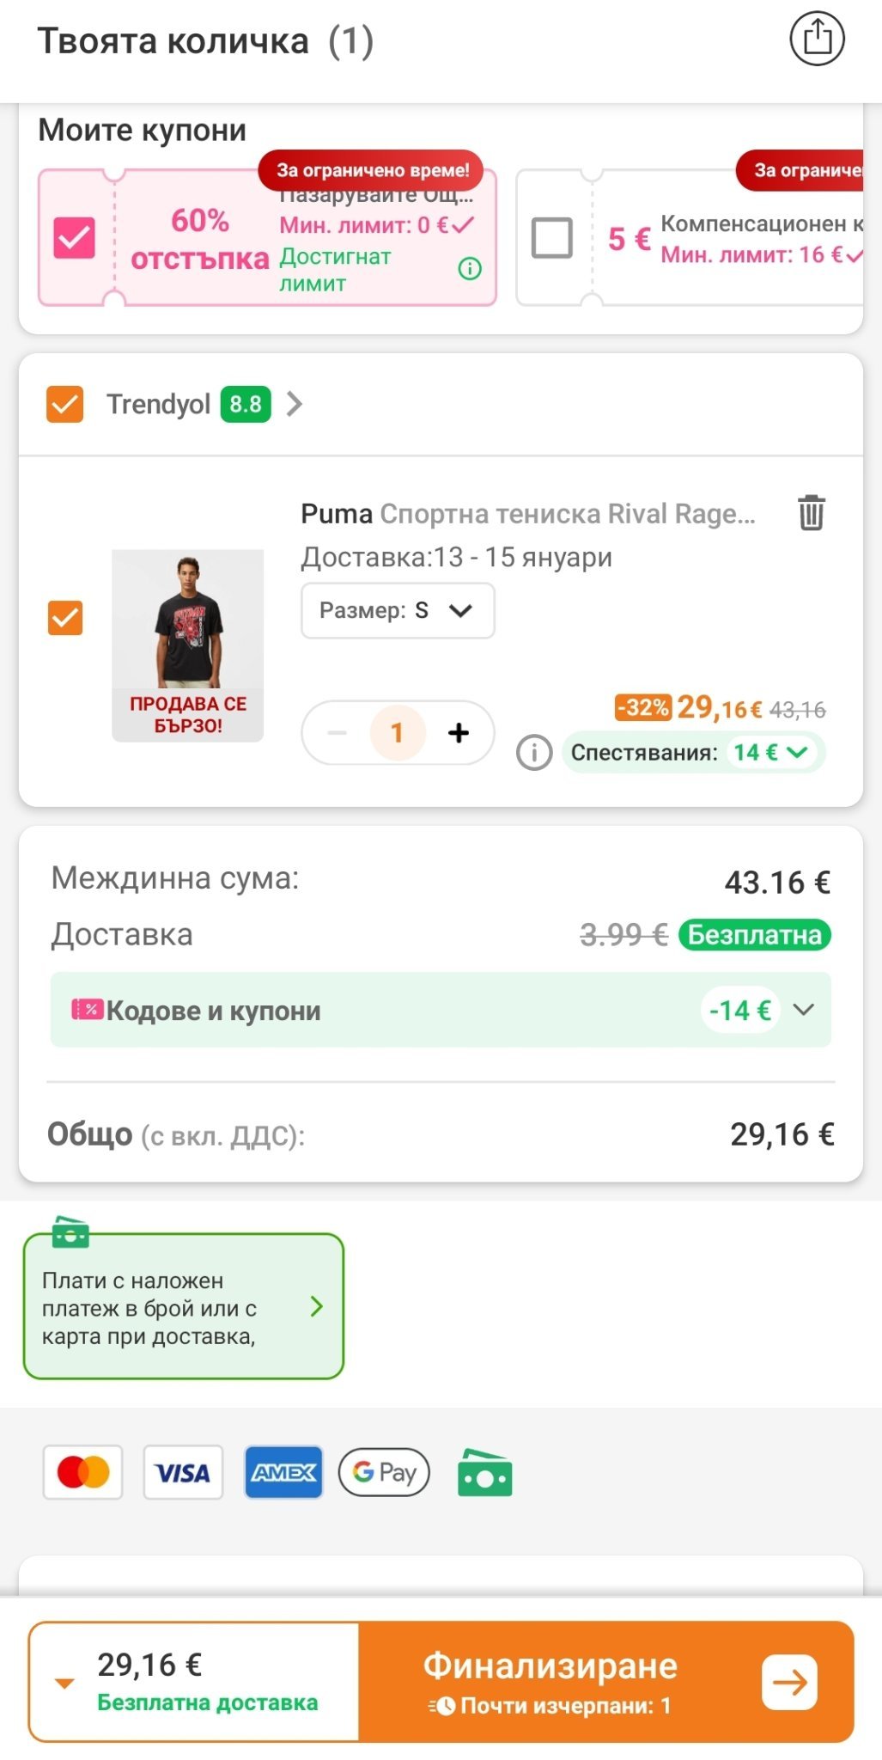This screenshot has width=882, height=1760.
Task: Open savings info circle icon
Action: click(533, 753)
